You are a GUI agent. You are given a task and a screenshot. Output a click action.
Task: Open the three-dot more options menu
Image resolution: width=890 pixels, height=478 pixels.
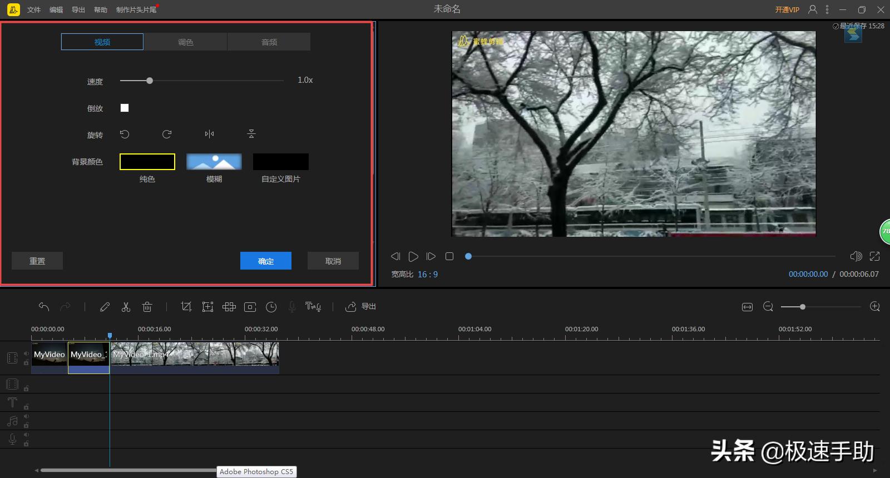827,9
